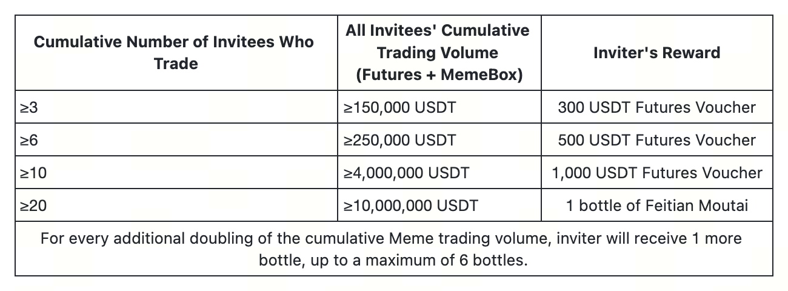
Task: Click the word 'Trade' in first header
Action: [176, 64]
